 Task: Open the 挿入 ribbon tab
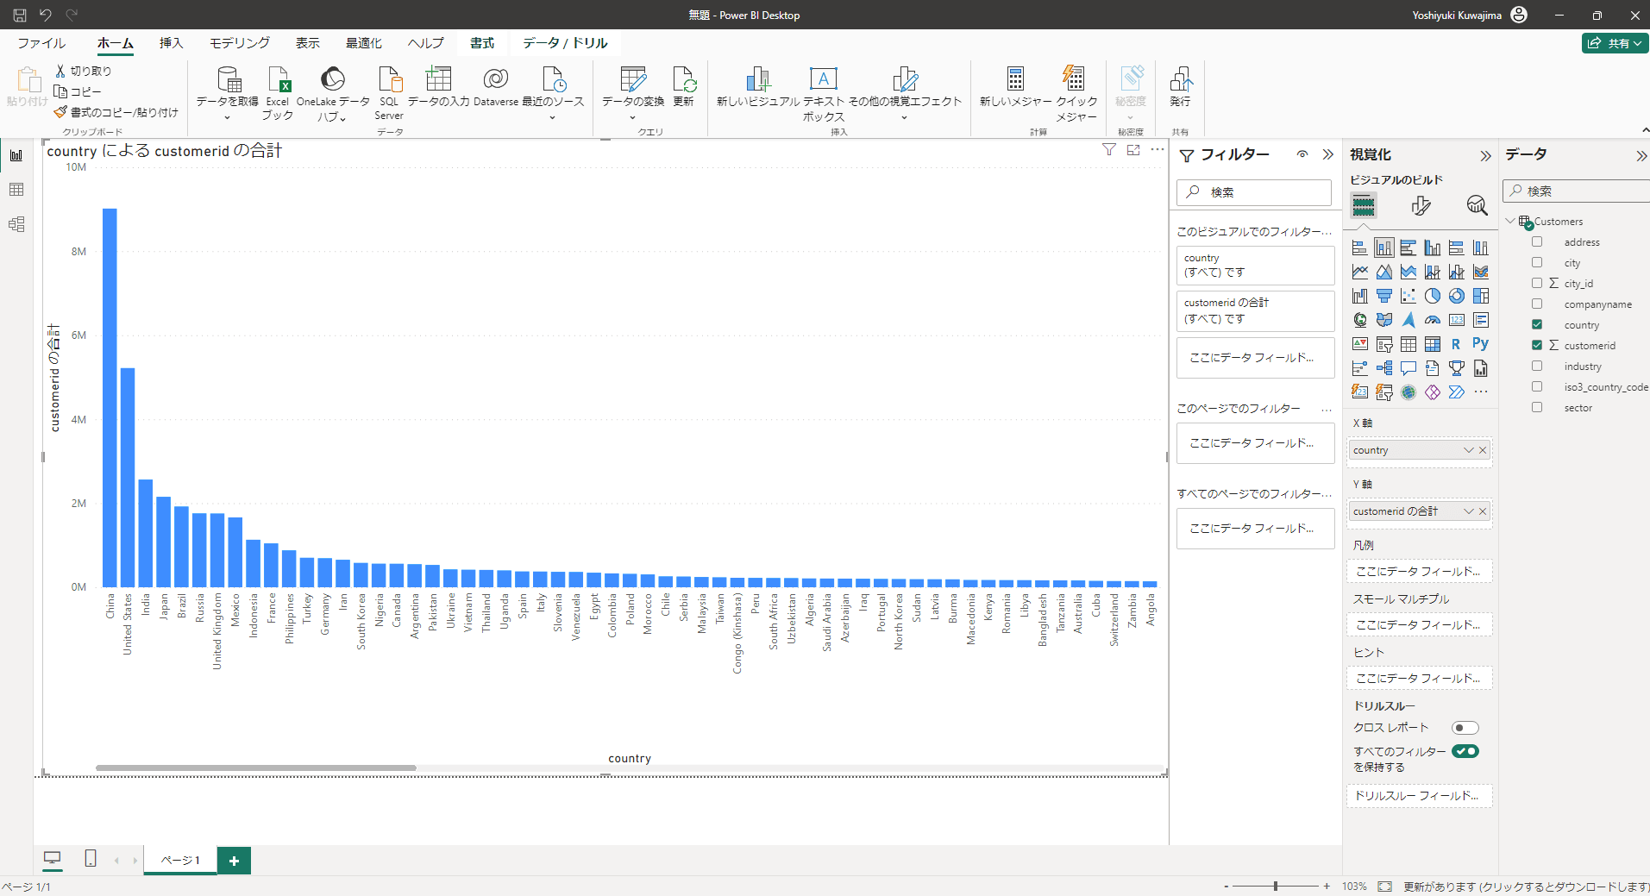coord(171,43)
